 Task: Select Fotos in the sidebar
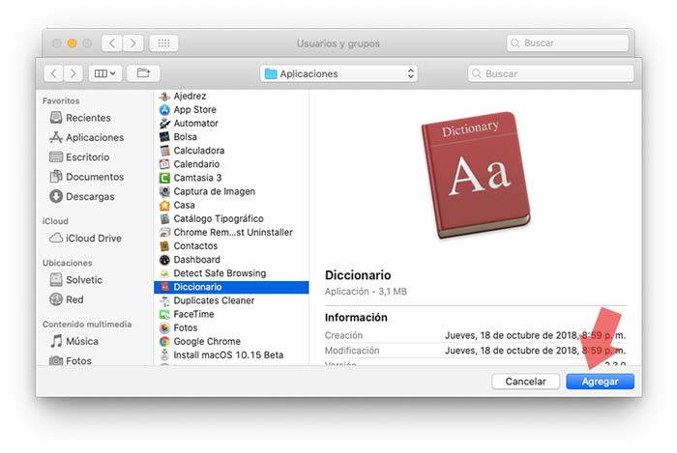pos(71,361)
